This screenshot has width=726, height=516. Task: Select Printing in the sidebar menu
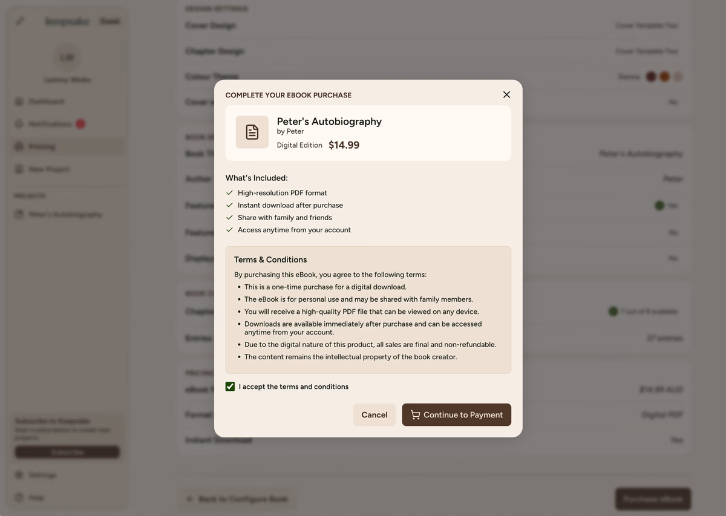[x=42, y=146]
